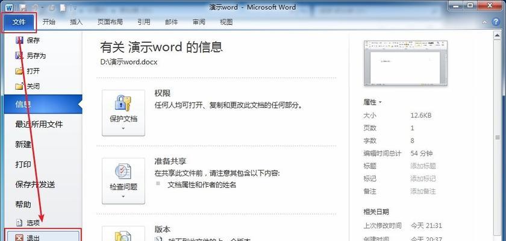Switch to the 视图 tab
The width and height of the screenshot is (506, 241).
coord(226,22)
